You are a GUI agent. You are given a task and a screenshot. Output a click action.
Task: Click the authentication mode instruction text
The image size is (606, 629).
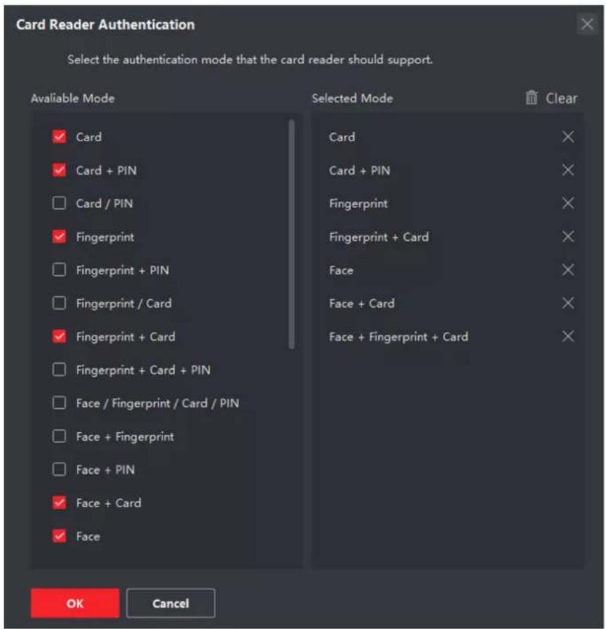250,60
